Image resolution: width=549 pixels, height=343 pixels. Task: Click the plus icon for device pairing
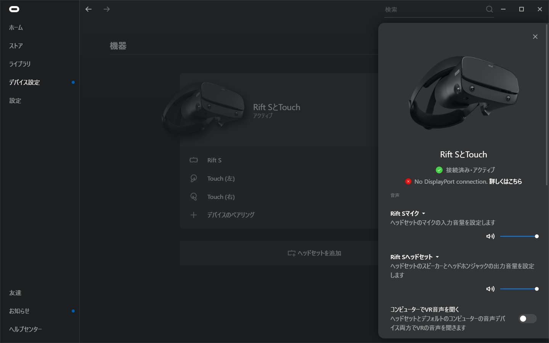(194, 215)
